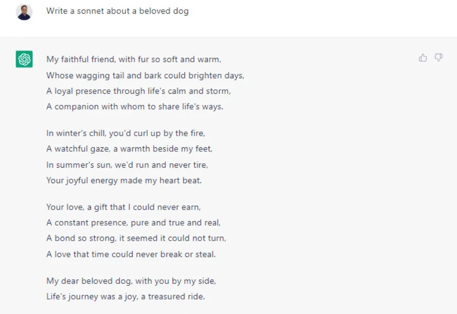
Task: Click the line starting "Whose wagging tail"
Action: (x=145, y=75)
